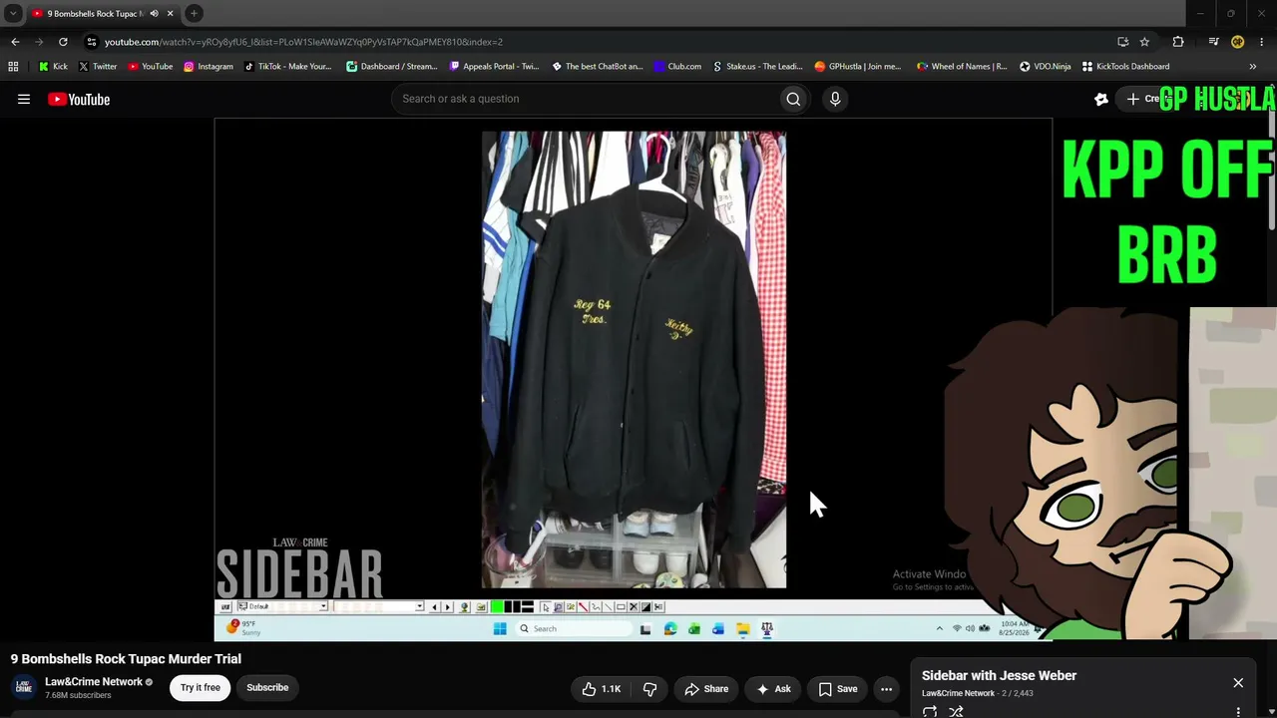Open a new browser tab
The width and height of the screenshot is (1277, 718).
click(x=194, y=14)
